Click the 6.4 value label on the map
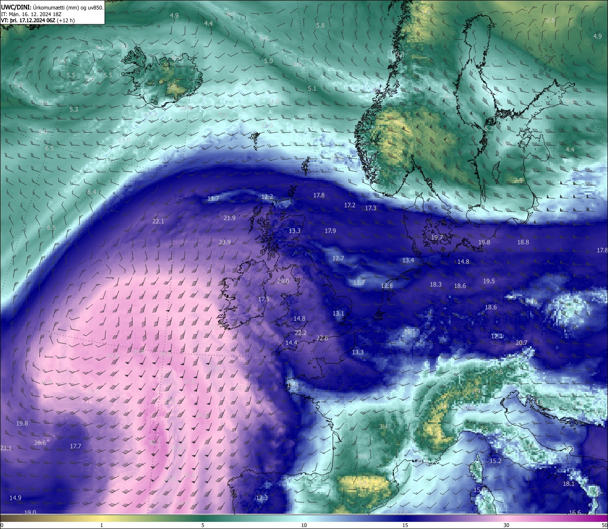608x529 pixels. [92, 192]
